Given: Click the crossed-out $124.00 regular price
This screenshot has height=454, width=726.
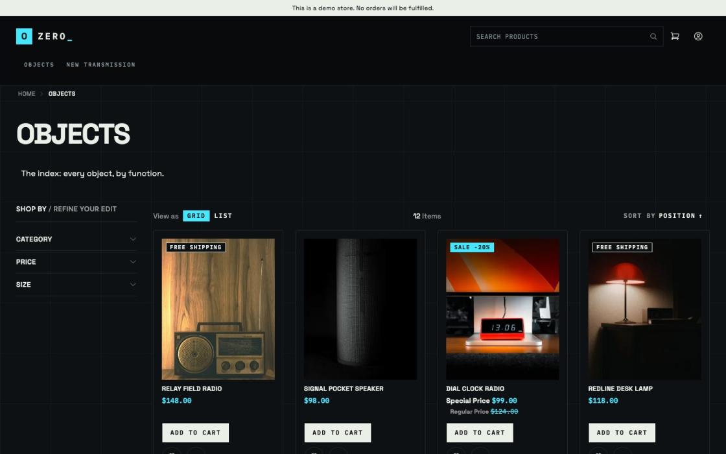Looking at the screenshot, I should click(504, 411).
